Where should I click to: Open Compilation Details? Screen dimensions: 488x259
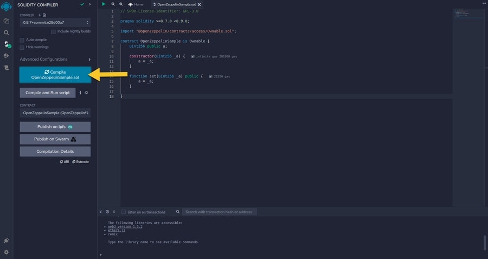click(x=55, y=151)
